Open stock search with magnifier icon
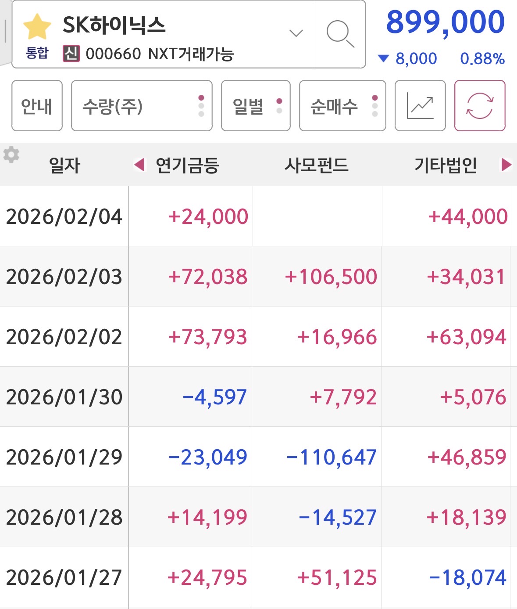The image size is (517, 609). (340, 34)
